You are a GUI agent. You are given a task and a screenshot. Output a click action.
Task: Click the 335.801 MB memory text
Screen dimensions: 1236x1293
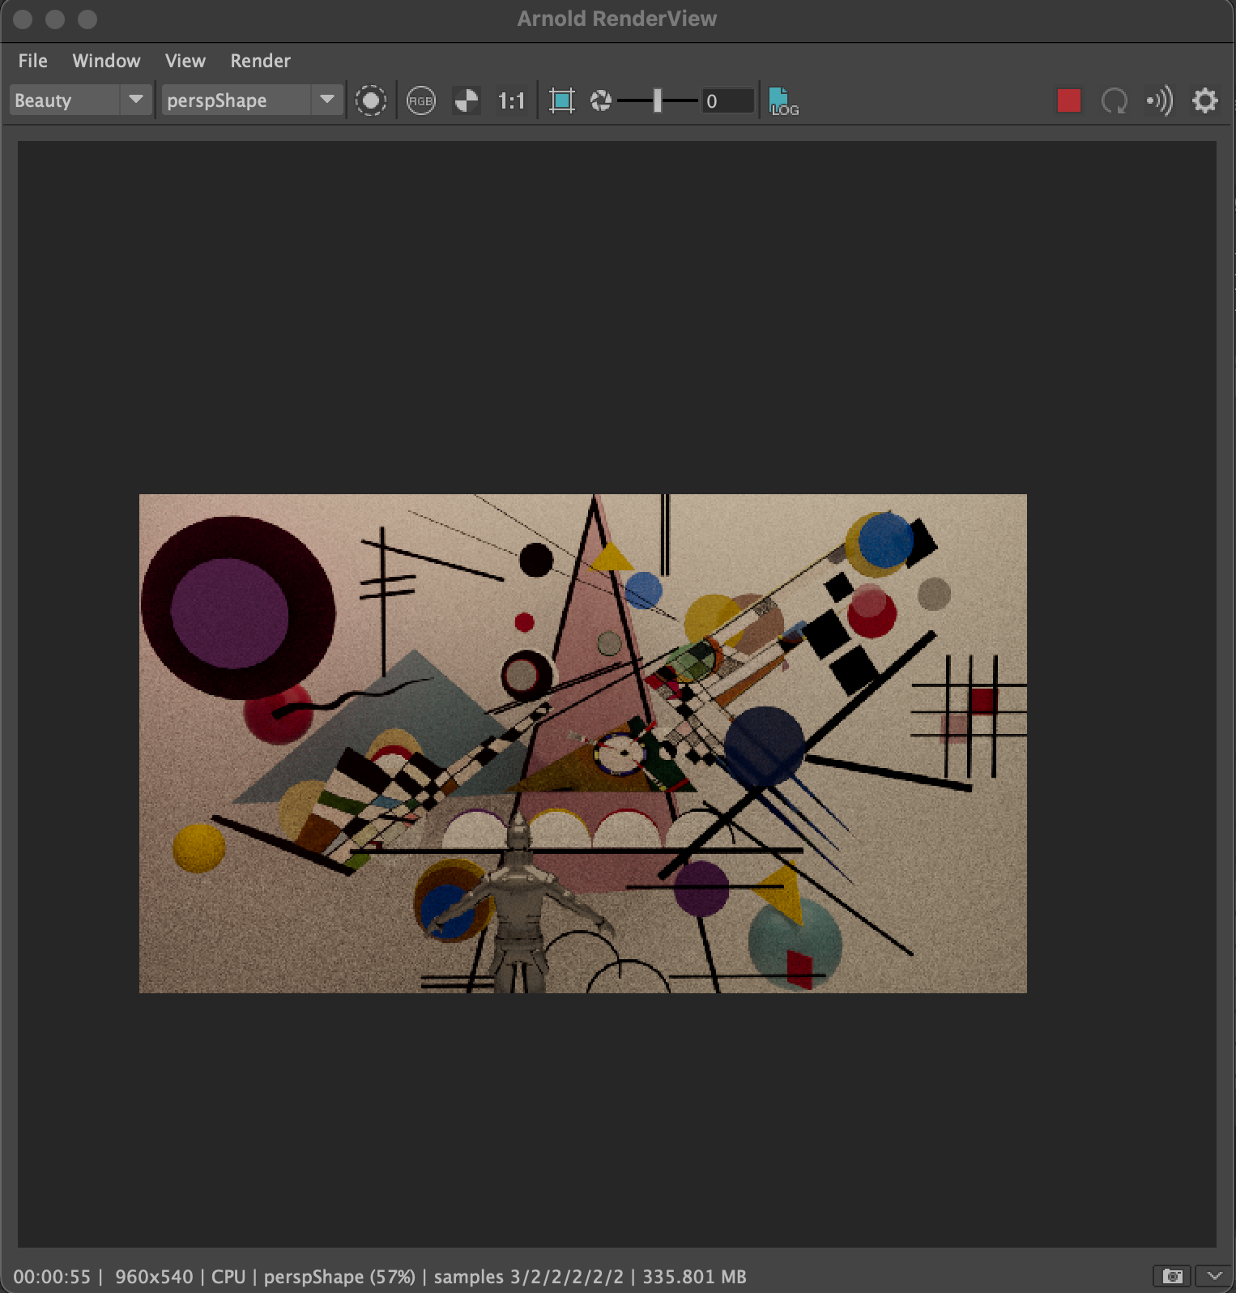point(694,1277)
